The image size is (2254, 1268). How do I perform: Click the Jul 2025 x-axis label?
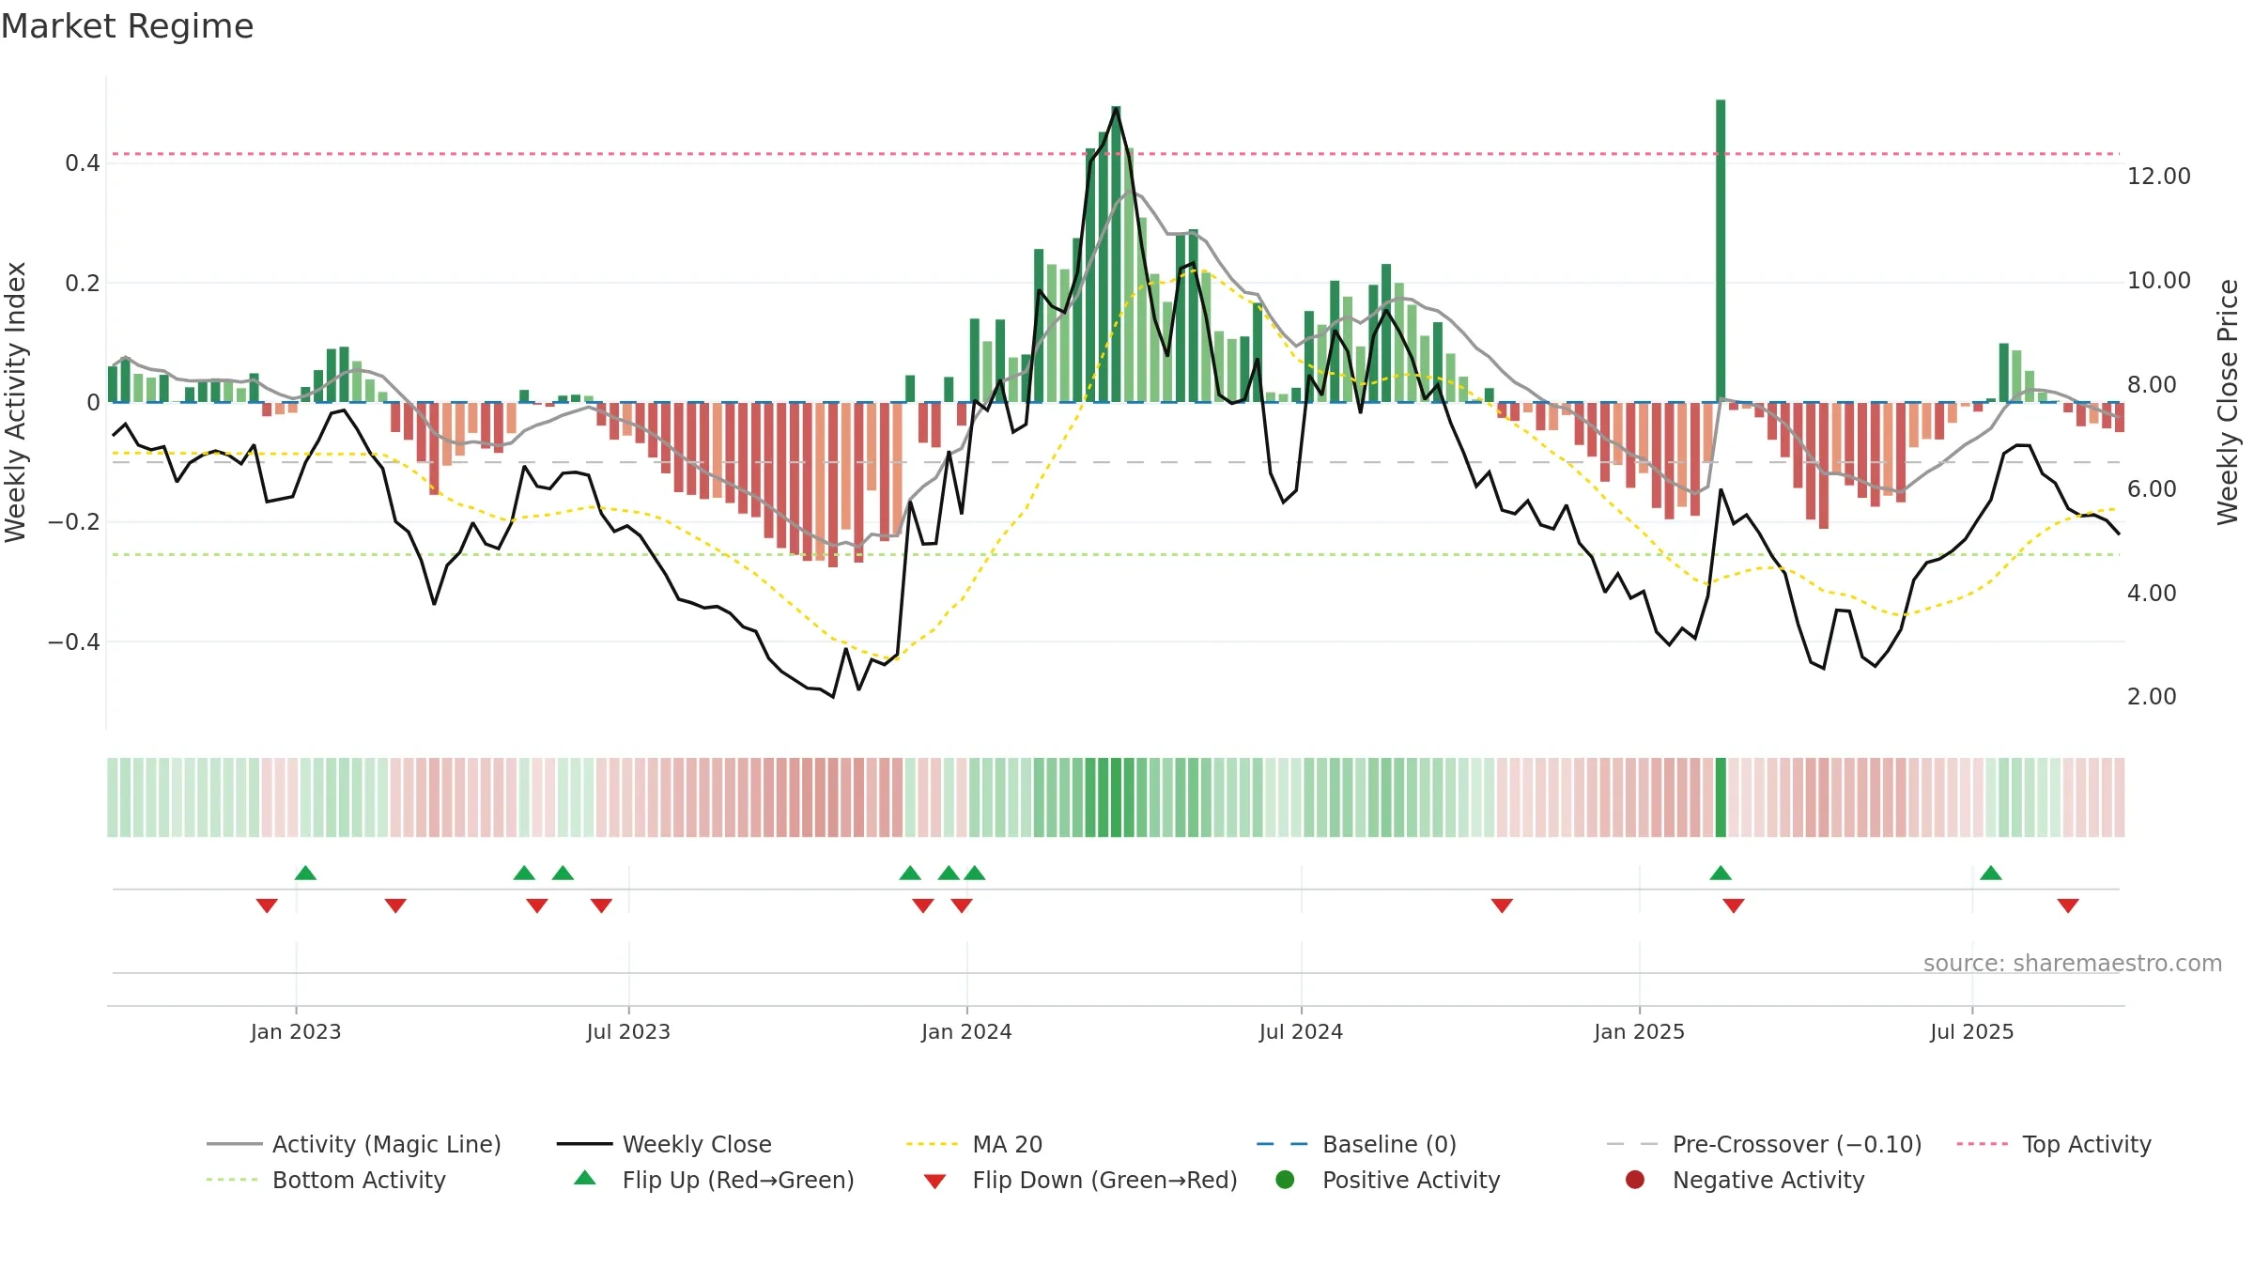point(1972,1032)
